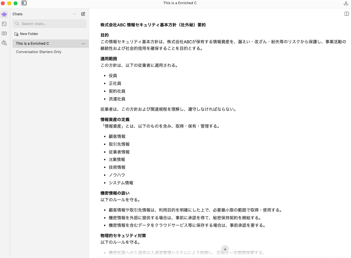The image size is (351, 258).
Task: Click the ノウハウ bullet item
Action: click(117, 175)
